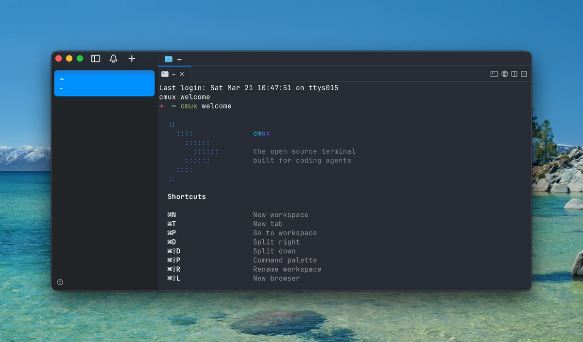Click the 'Last login' line
Screen dimensions: 583x342
click(x=249, y=88)
